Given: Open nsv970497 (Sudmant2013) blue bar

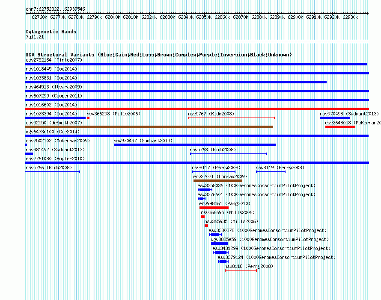Looking at the screenshot, I should [195, 145].
